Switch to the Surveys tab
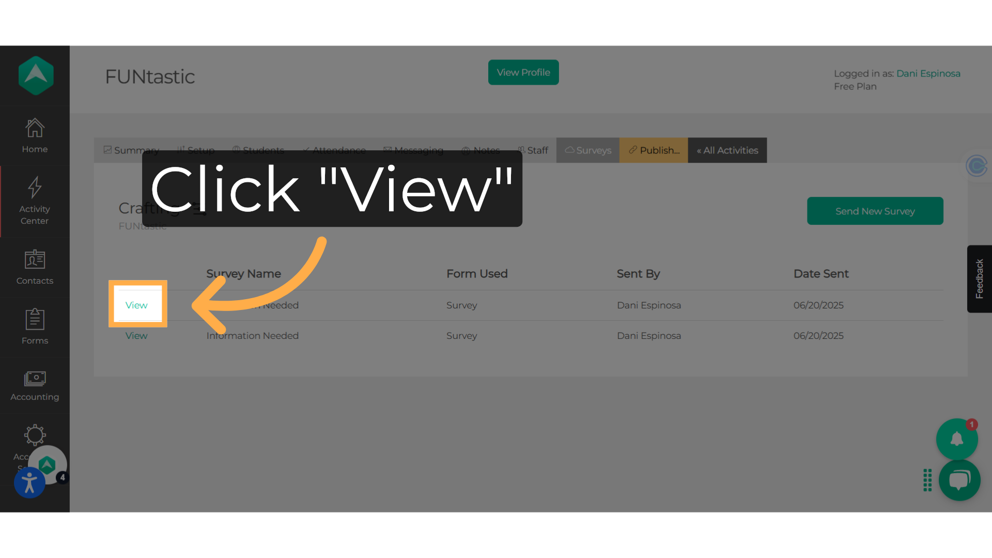 click(588, 150)
